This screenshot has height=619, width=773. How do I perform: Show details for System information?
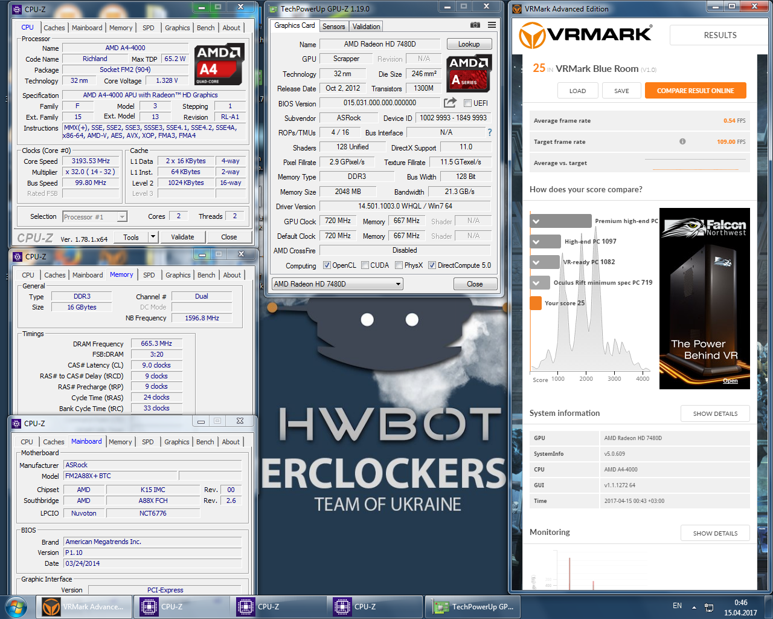point(715,413)
